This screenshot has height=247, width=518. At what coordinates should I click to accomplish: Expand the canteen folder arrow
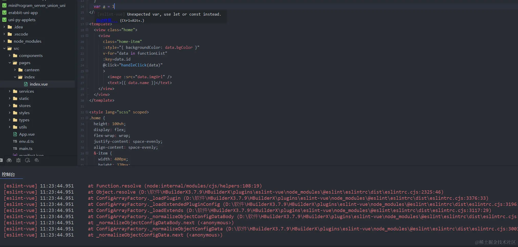click(x=15, y=70)
